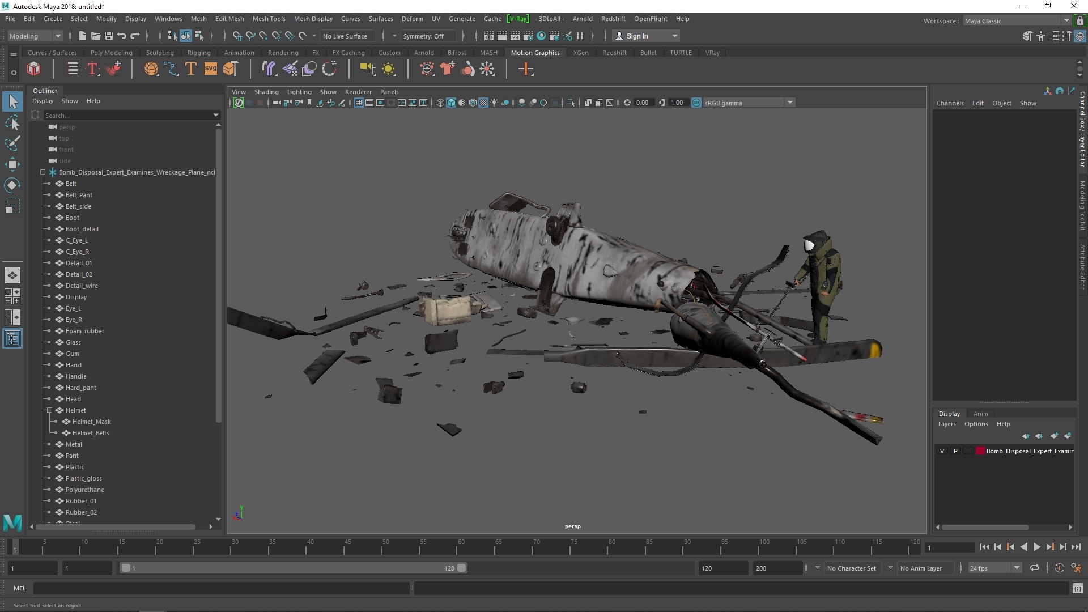Viewport: 1088px width, 612px height.
Task: Click the play forward button
Action: click(x=1036, y=547)
